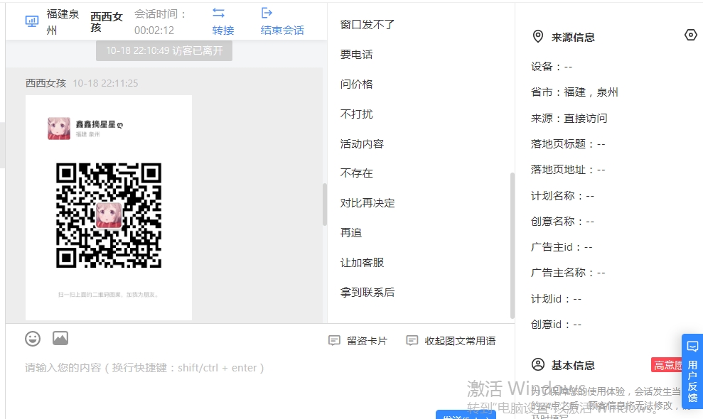This screenshot has height=419, width=703.
Task: Click the 创意名称 row
Action: (563, 222)
